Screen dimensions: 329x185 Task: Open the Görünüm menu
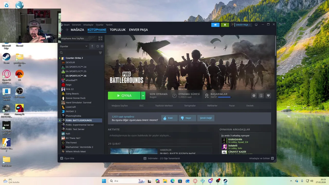(76, 25)
